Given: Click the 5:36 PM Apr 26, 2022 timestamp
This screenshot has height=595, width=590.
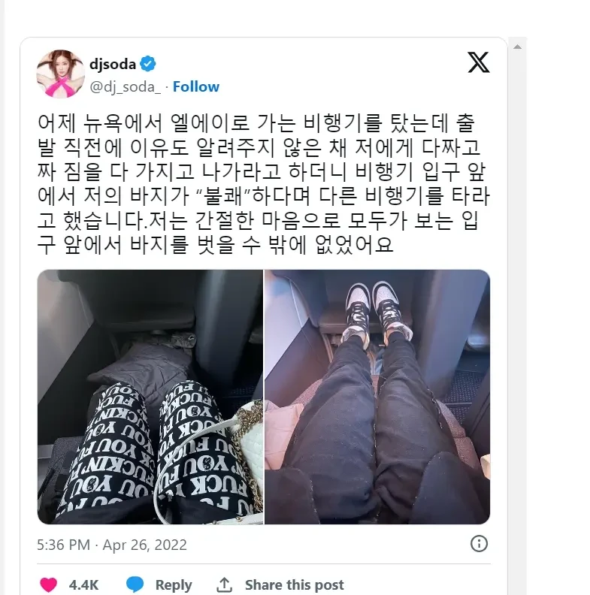Looking at the screenshot, I should pos(112,545).
